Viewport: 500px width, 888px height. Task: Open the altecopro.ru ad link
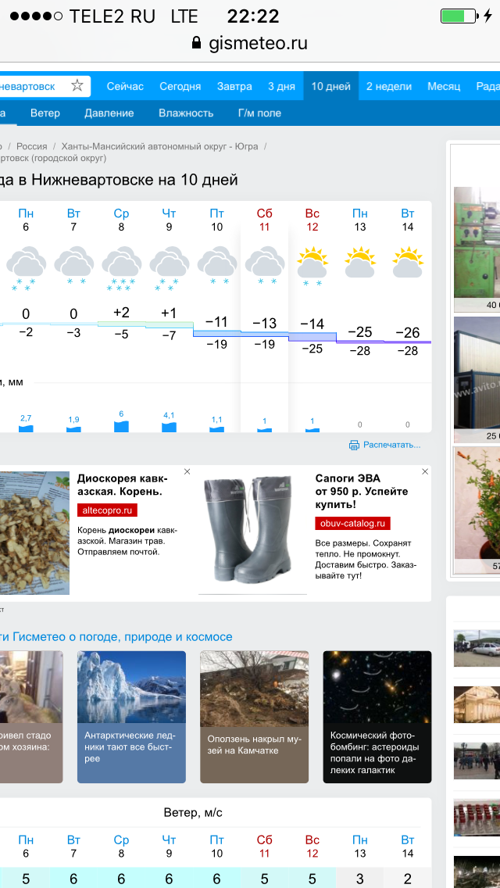(107, 510)
